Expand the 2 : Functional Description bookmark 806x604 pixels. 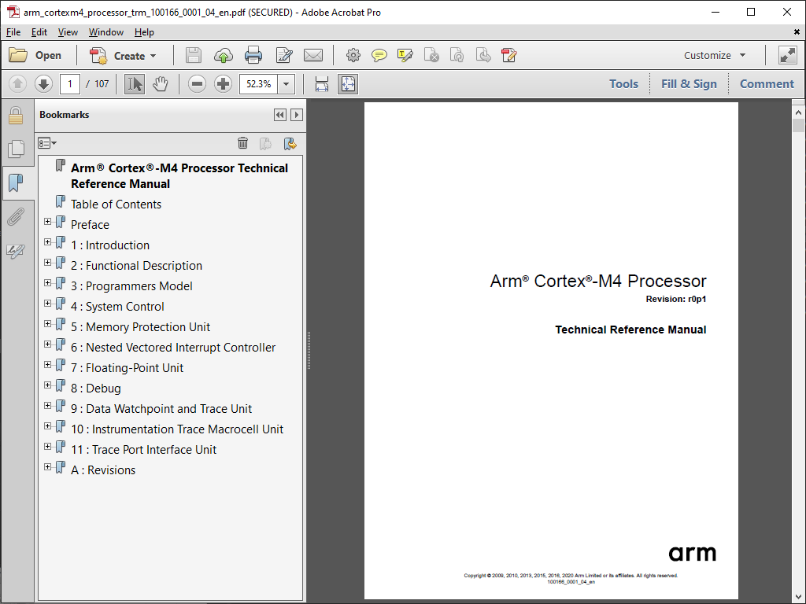[48, 263]
